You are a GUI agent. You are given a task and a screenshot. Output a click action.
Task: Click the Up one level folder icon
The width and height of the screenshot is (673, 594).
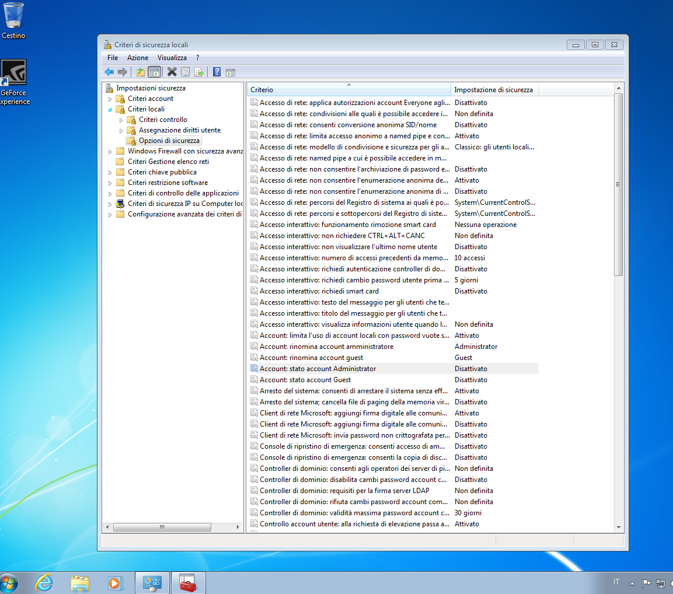coord(140,72)
